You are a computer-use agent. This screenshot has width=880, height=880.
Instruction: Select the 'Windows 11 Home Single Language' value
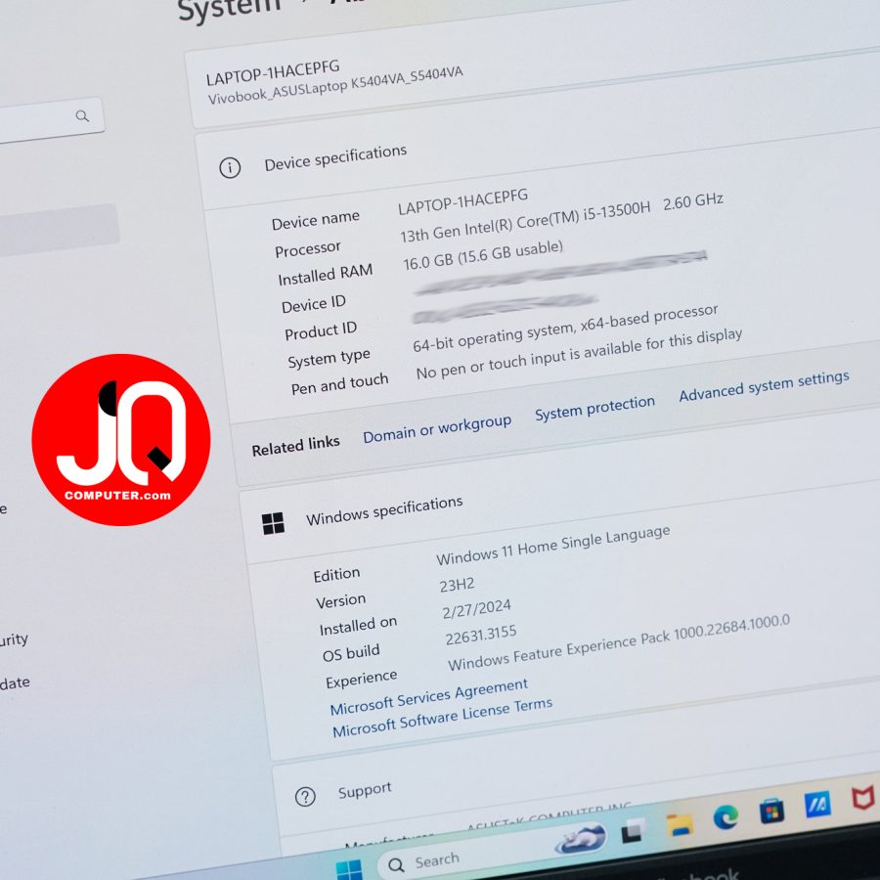coord(553,546)
